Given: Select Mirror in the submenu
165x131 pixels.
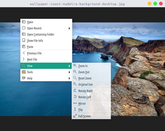Looking at the screenshot, I should tap(91, 104).
